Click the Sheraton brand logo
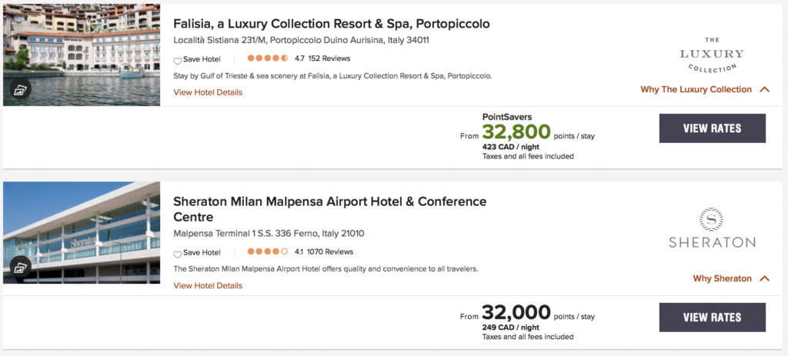 tap(712, 228)
